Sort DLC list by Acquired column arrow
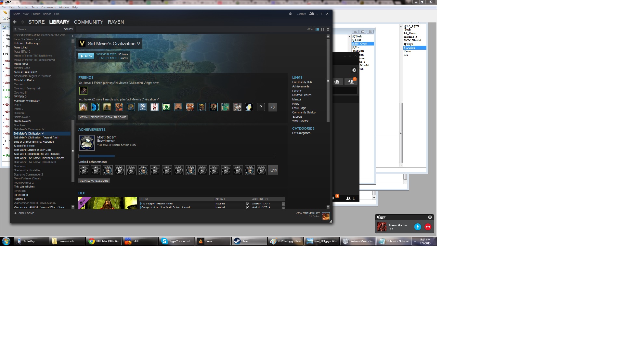This screenshot has height=351, width=624. 267,199
